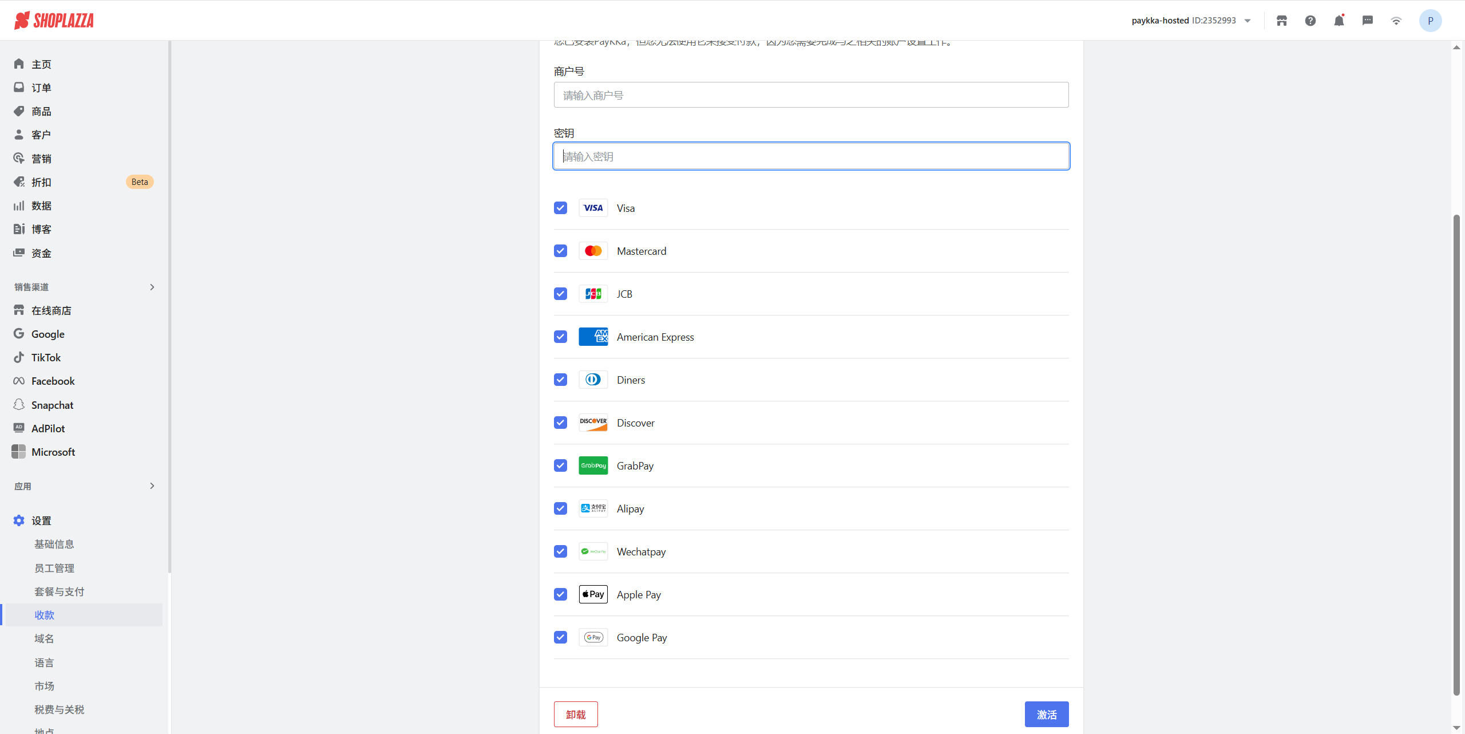Uncheck the Alipay payment checkbox
This screenshot has width=1465, height=734.
tap(560, 508)
